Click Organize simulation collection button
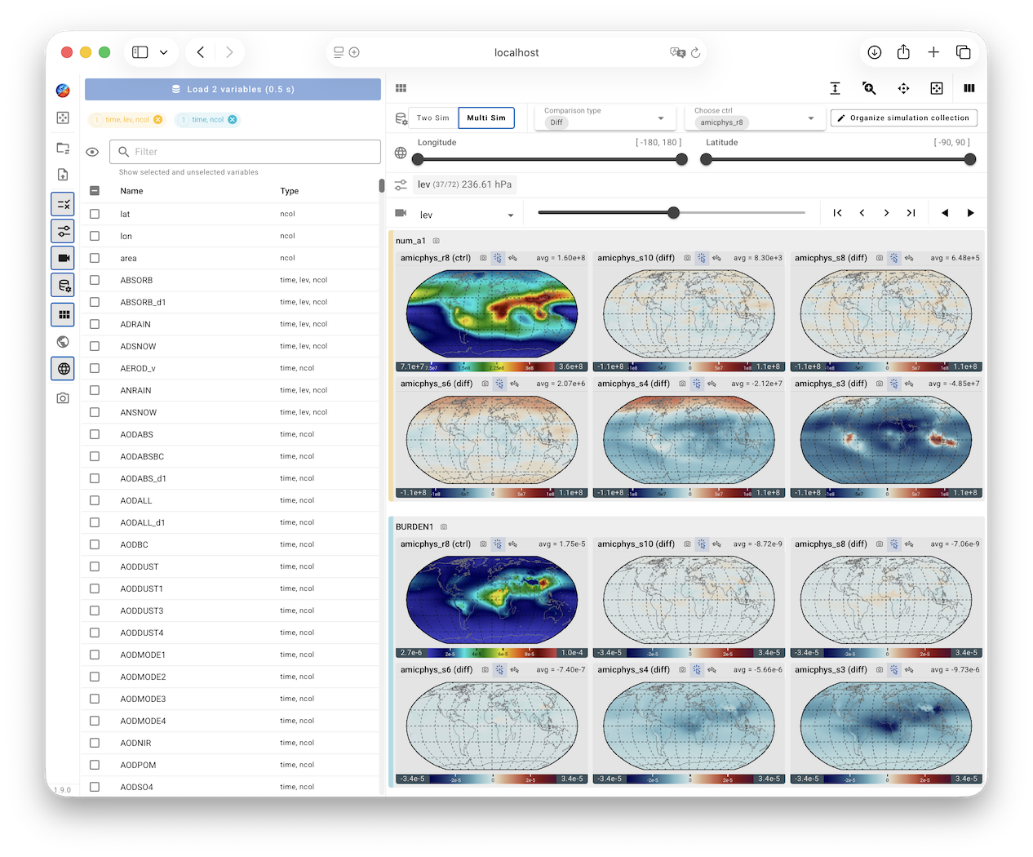The height and width of the screenshot is (857, 1033). tap(903, 118)
